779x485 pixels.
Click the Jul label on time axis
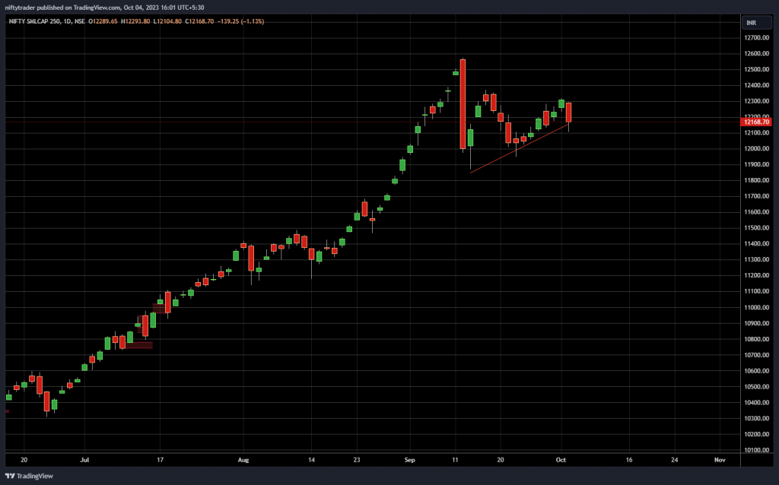click(84, 460)
